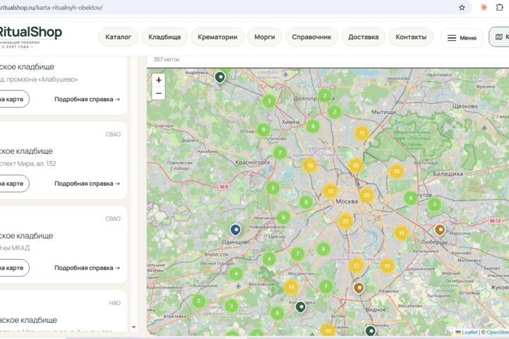Viewport: 509px width, 339px height.
Task: Select the dark green pin at Коммунарка
Action: pos(300,307)
